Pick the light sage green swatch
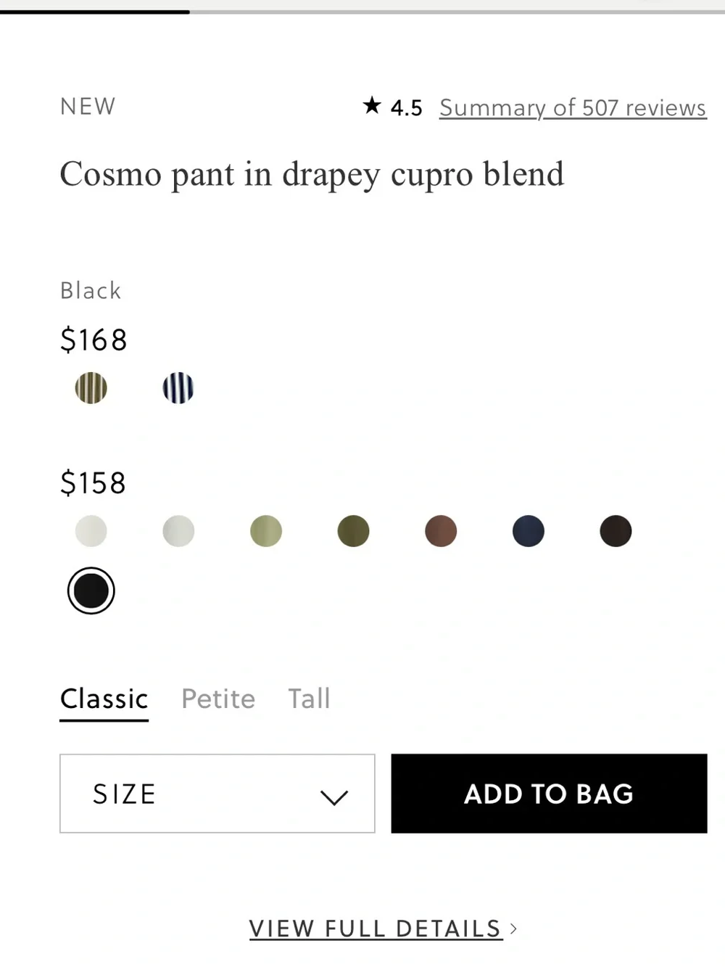Viewport: 725px width, 967px height. [x=266, y=531]
